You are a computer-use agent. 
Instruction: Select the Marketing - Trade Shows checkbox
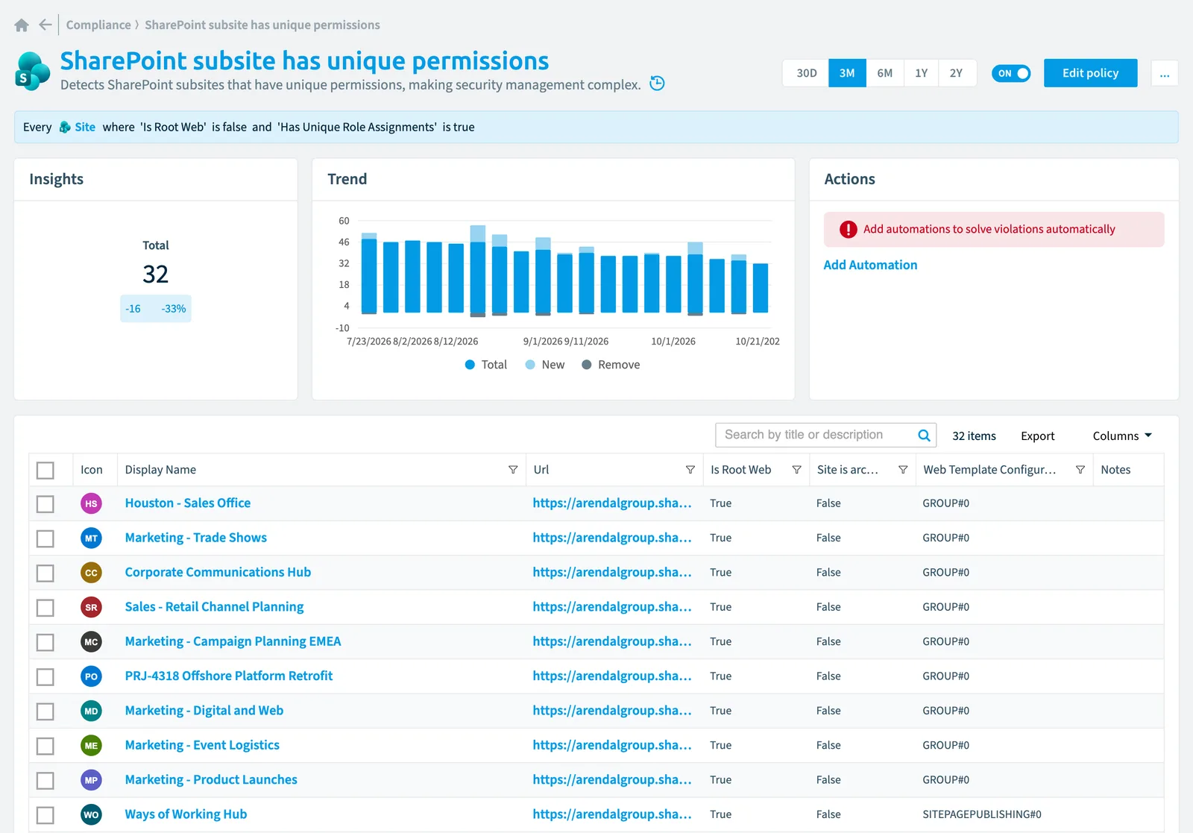(45, 538)
